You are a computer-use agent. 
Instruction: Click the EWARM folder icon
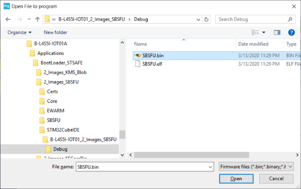click(x=42, y=111)
